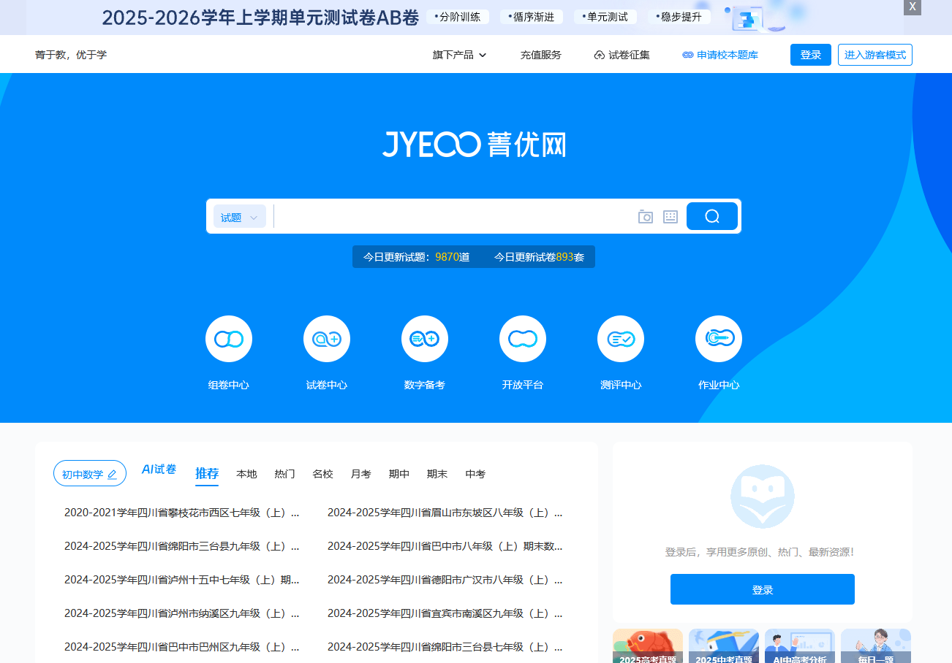Open the 热门 tab
The width and height of the screenshot is (952, 663).
click(x=284, y=474)
